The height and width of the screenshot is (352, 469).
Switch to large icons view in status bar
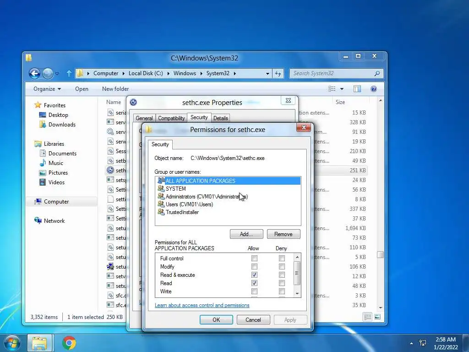pyautogui.click(x=377, y=317)
